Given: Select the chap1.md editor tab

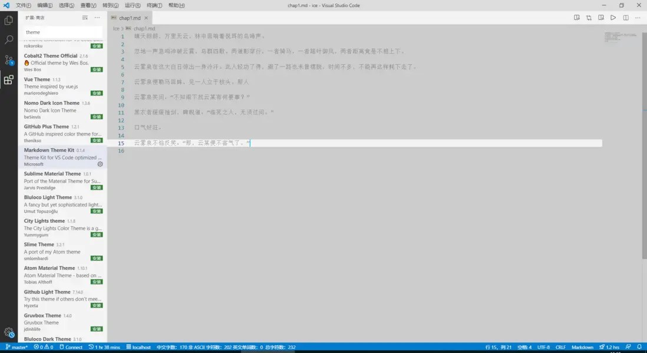Looking at the screenshot, I should click(129, 18).
